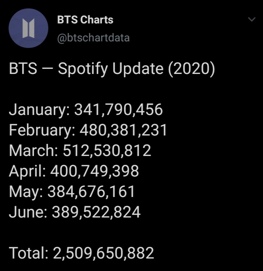Expand the tweet options chevron
Image resolution: width=263 pixels, height=271 pixels.
tap(252, 19)
